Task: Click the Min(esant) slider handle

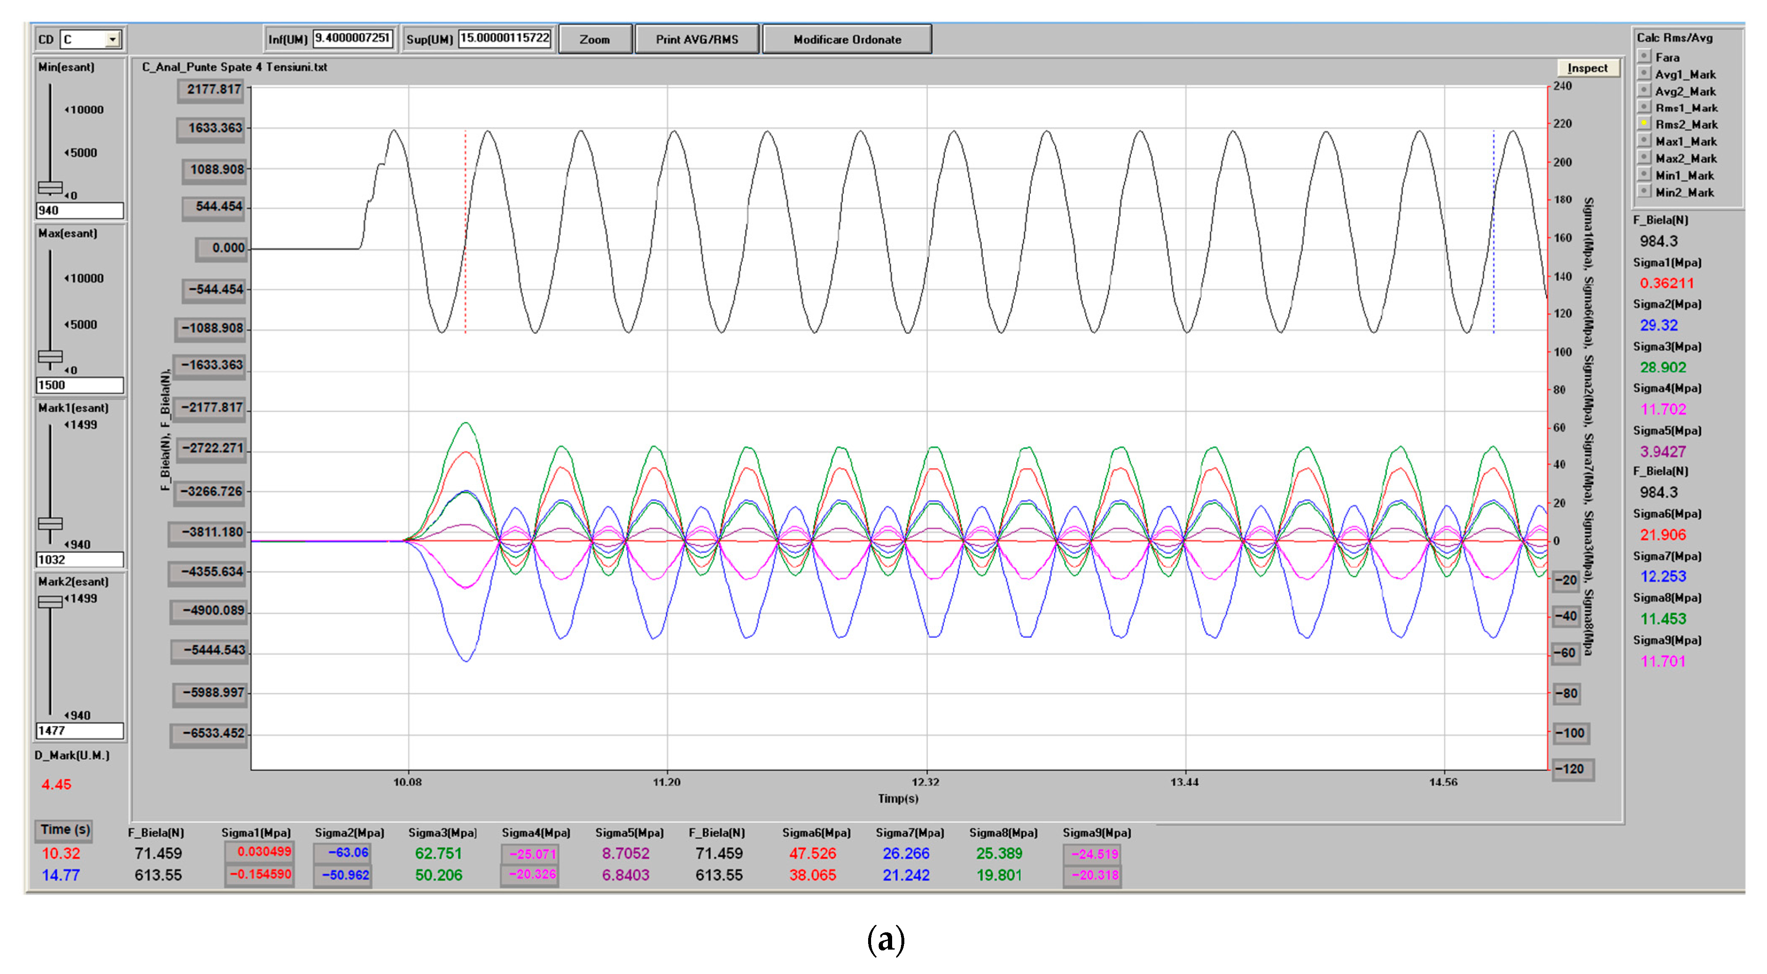Action: click(50, 187)
